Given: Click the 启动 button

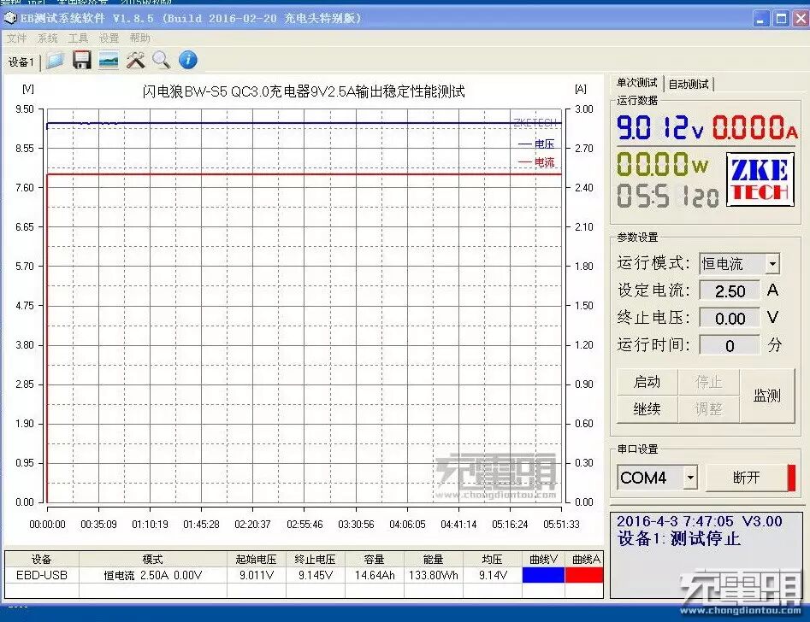Looking at the screenshot, I should pyautogui.click(x=647, y=382).
